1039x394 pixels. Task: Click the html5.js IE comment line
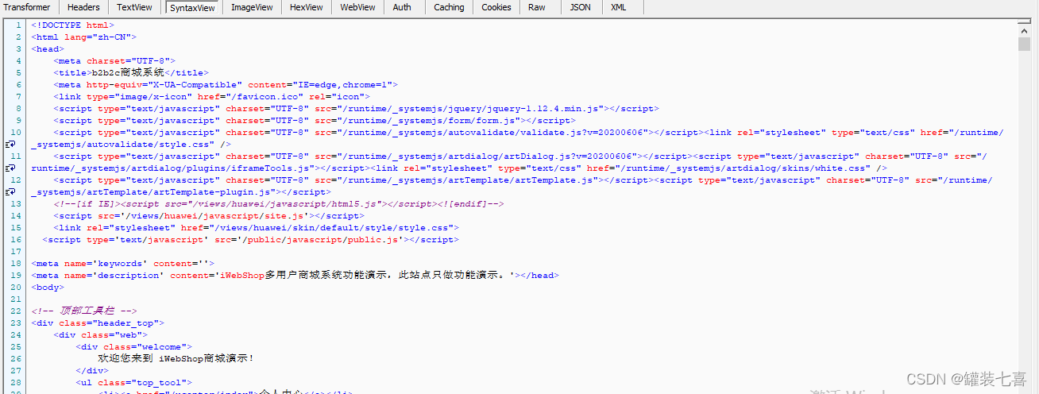(278, 204)
